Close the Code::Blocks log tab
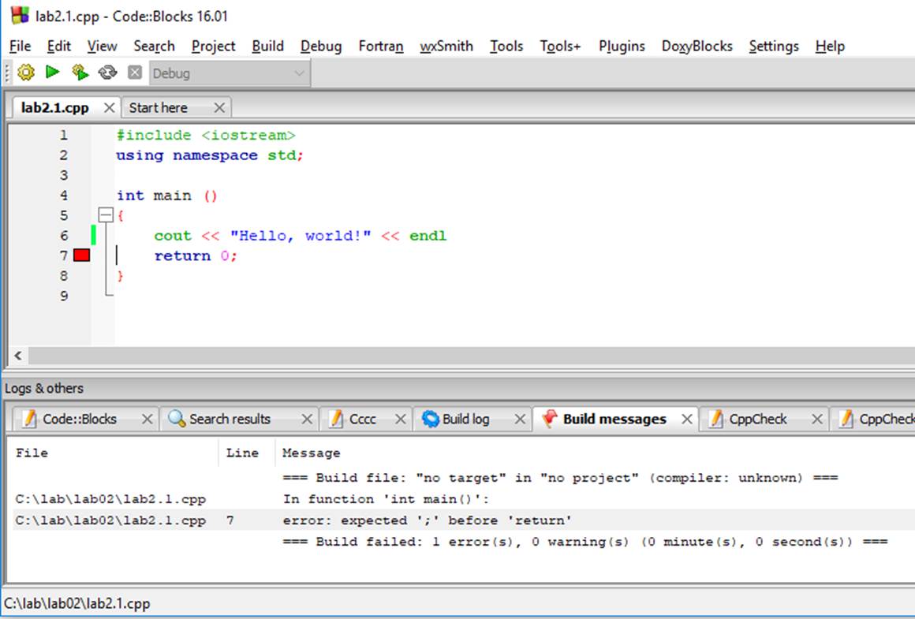915x619 pixels. (x=147, y=419)
